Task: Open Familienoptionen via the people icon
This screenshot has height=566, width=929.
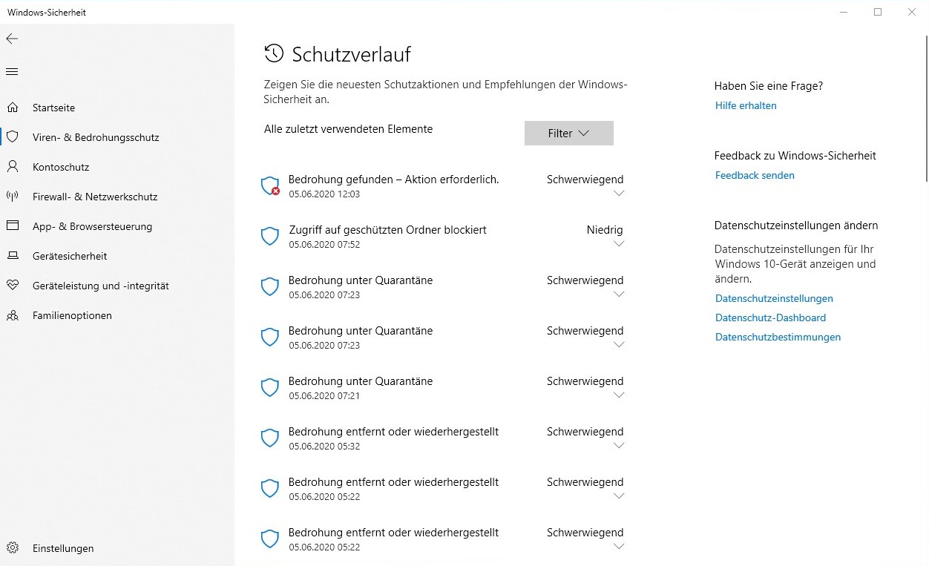Action: click(x=12, y=315)
